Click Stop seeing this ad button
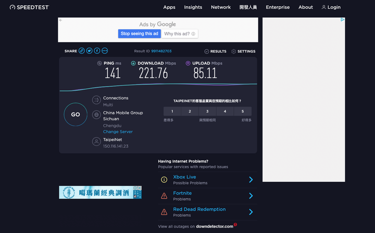The image size is (375, 233). point(140,34)
